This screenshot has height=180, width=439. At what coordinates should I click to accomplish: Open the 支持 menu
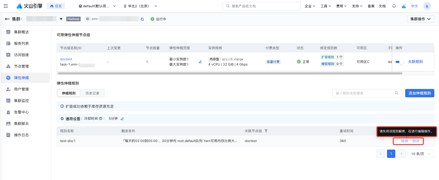[357, 6]
